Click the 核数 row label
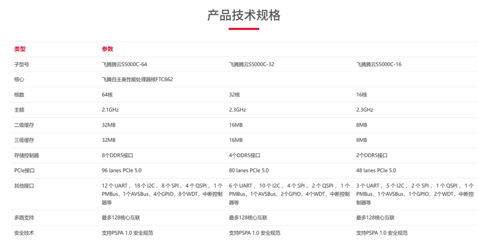 (19, 95)
